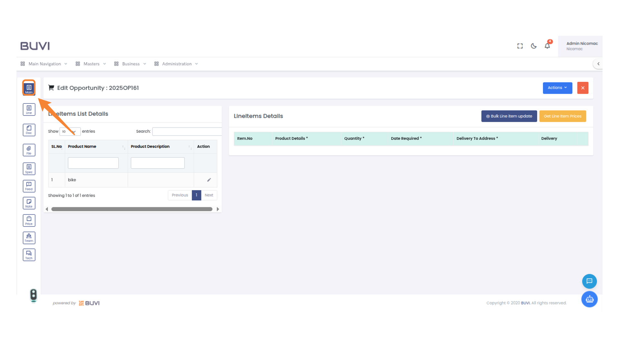Screen dimensions: 619x348
Task: Toggle dark mode moon icon
Action: pyautogui.click(x=534, y=46)
